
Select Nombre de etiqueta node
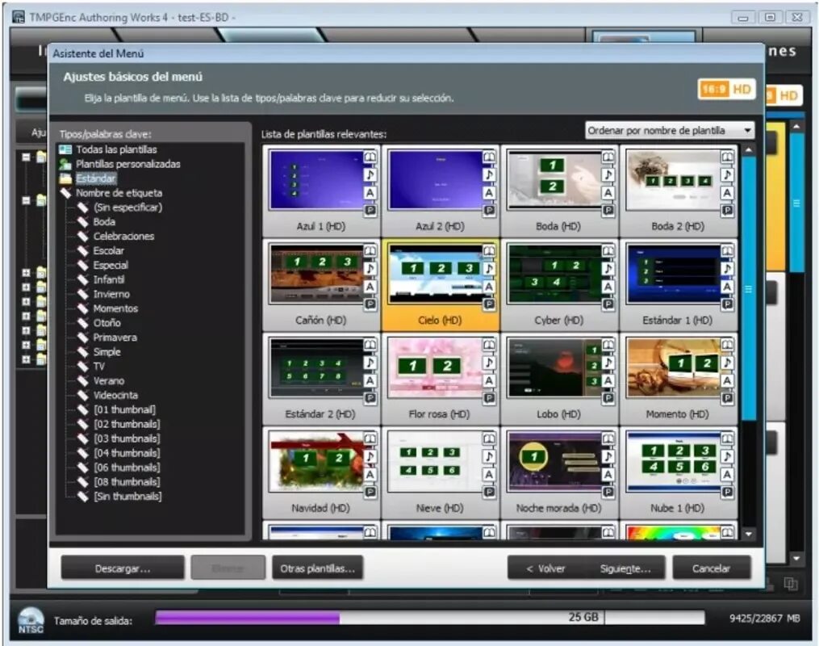(x=119, y=193)
